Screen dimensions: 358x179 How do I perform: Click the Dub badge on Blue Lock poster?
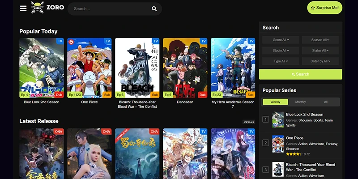pyautogui.click(x=59, y=95)
